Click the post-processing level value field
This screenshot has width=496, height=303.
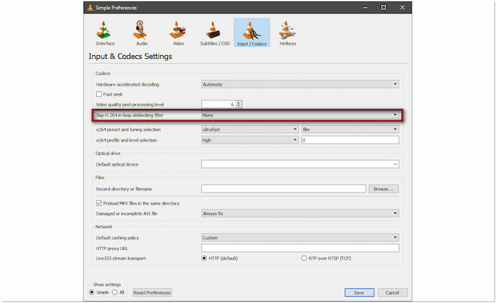218,104
